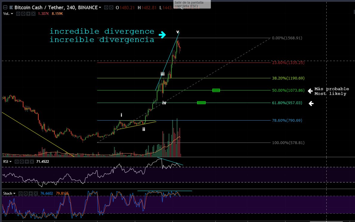
Task: Select the green target box on the 61.8% level
Action: tap(201, 103)
